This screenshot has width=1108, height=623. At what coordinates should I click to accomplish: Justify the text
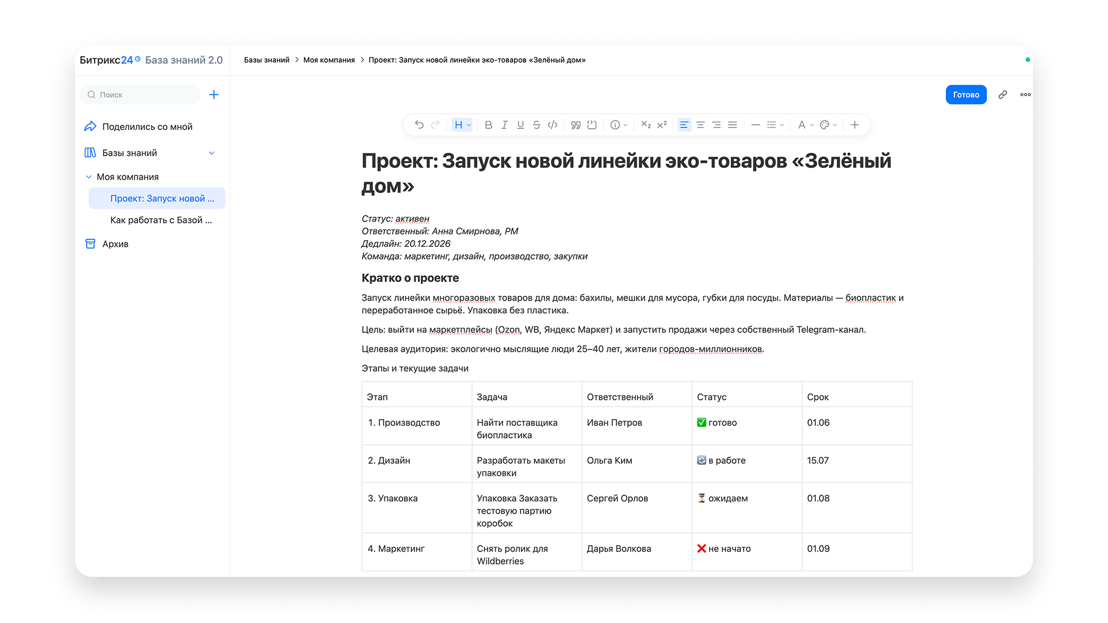pyautogui.click(x=732, y=125)
